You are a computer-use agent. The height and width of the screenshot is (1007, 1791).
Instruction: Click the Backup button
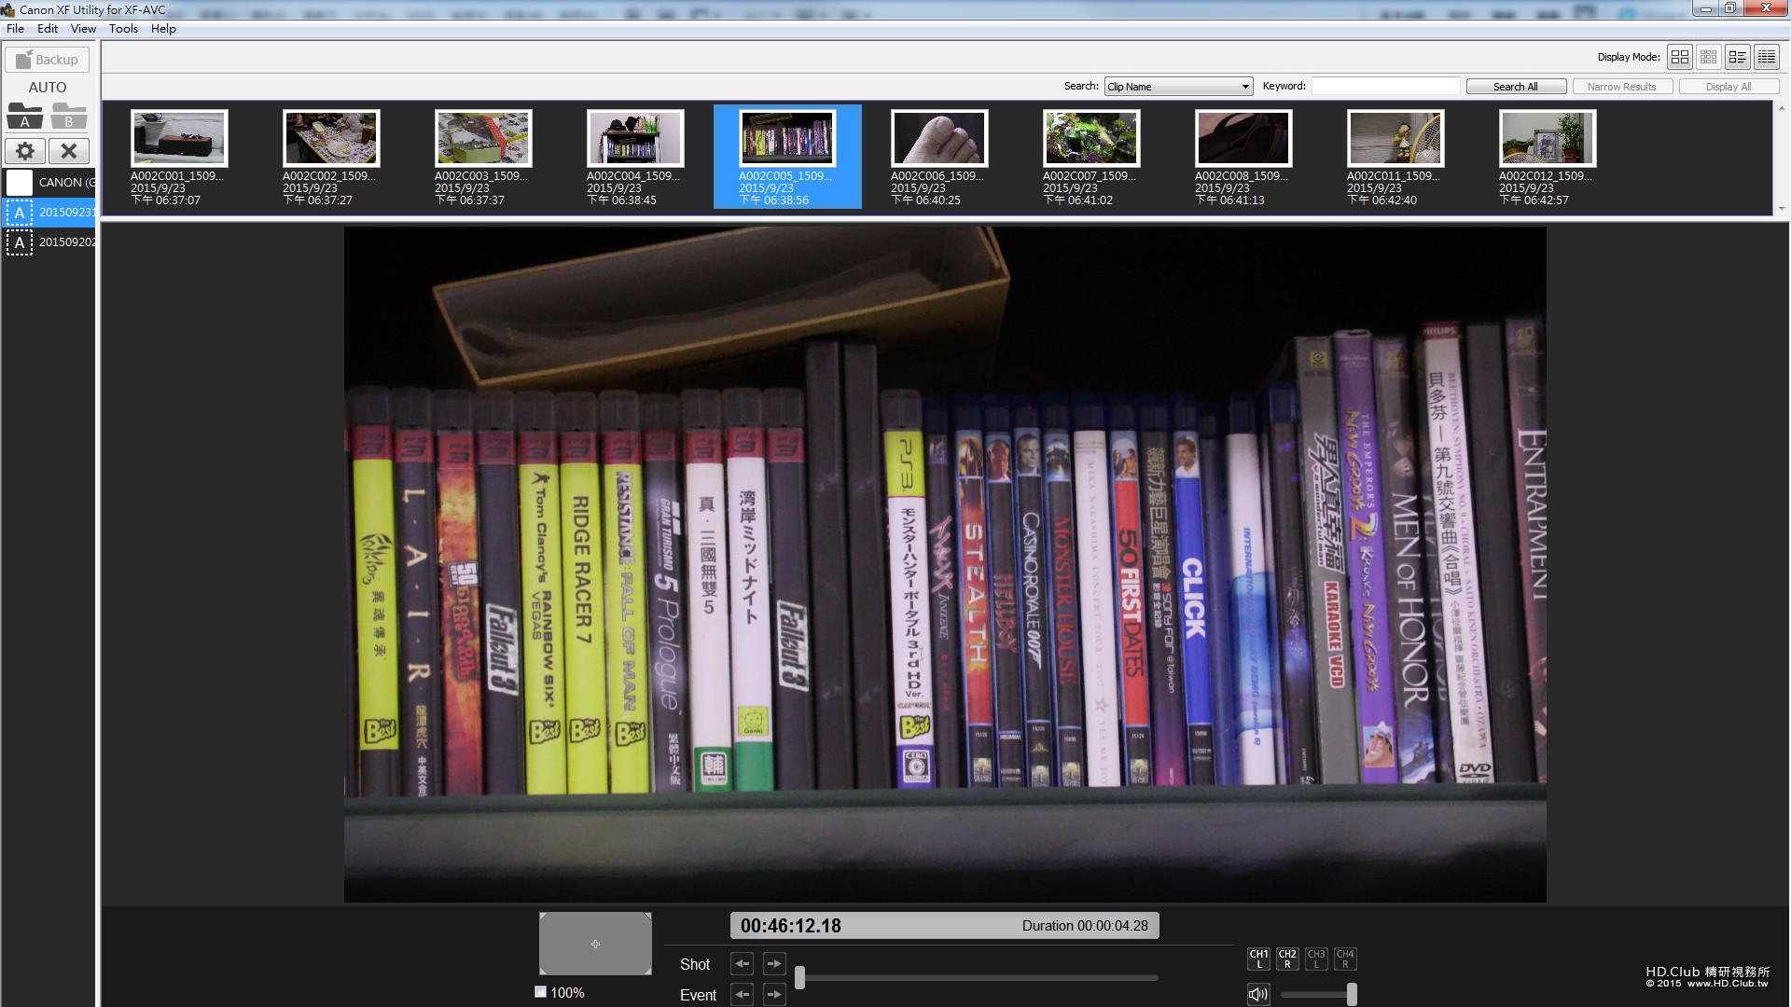tap(48, 60)
